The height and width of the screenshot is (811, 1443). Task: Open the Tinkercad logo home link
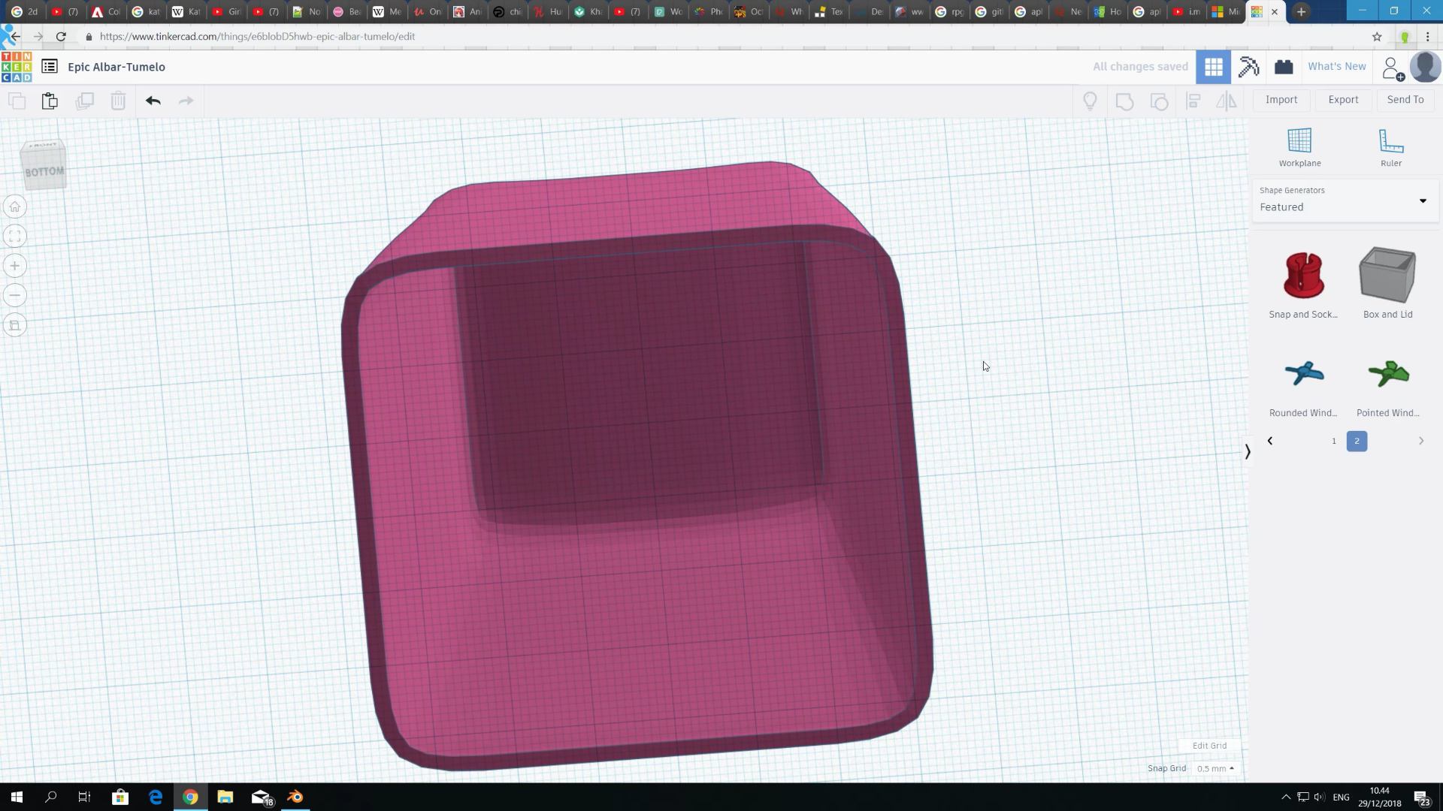17,67
